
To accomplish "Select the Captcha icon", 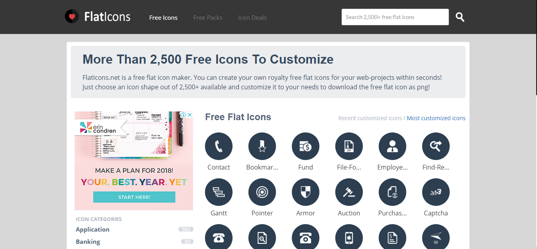I will click(x=436, y=192).
